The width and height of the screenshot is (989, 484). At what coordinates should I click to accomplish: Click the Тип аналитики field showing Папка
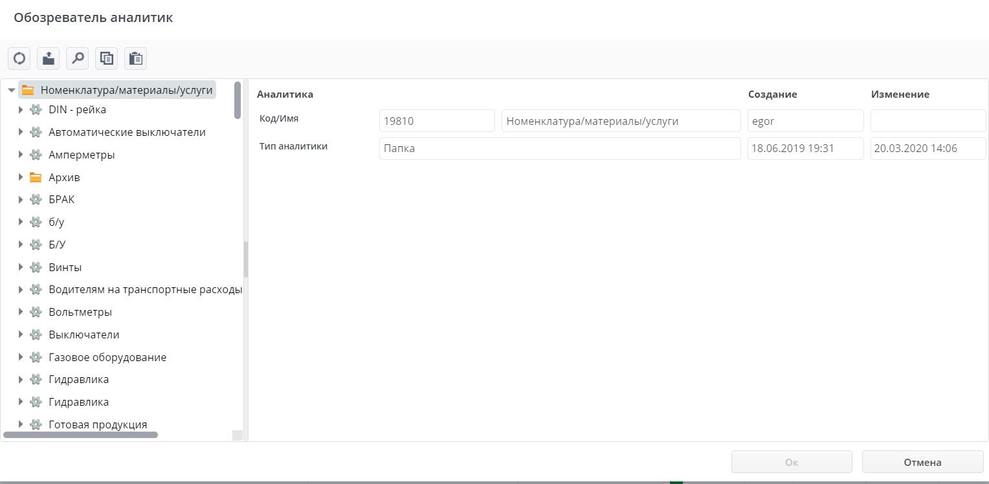point(560,148)
